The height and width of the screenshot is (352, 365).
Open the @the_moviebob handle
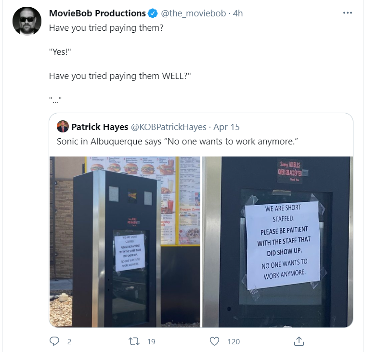pyautogui.click(x=193, y=13)
